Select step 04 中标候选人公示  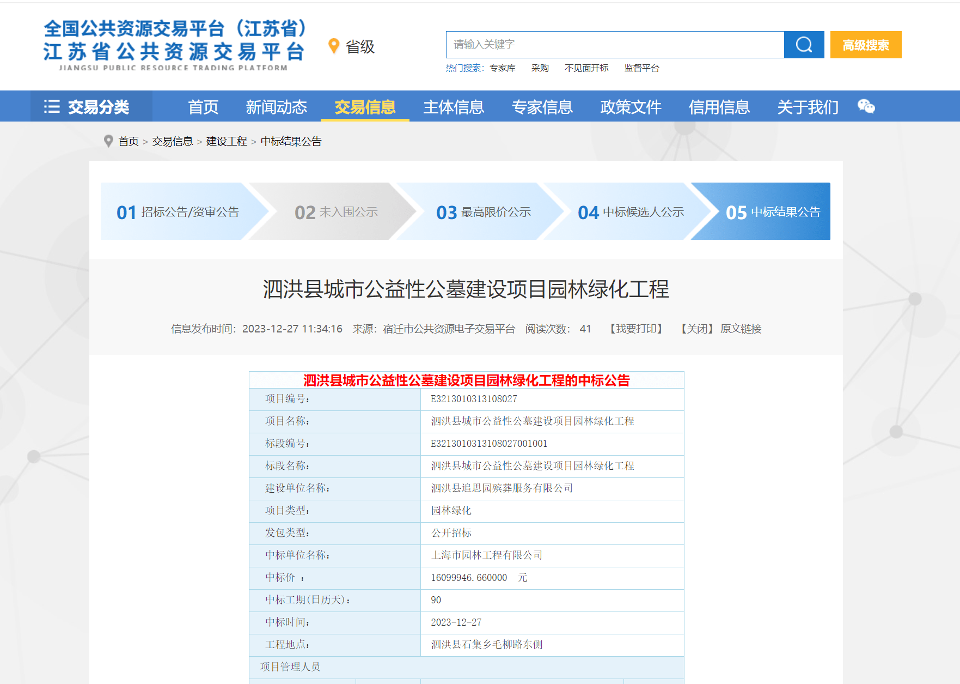pos(631,211)
